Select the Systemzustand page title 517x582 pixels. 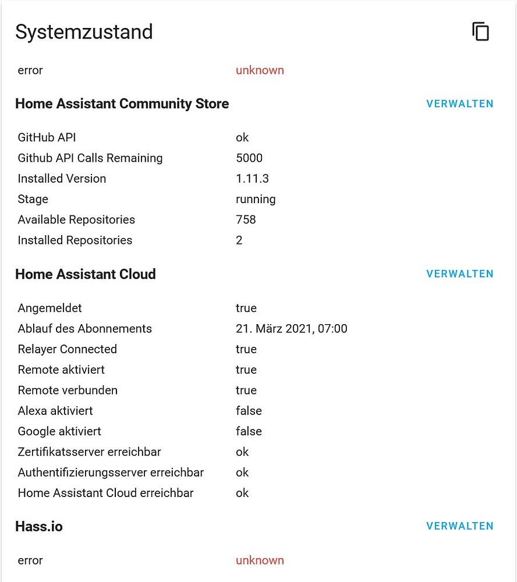pyautogui.click(x=84, y=32)
